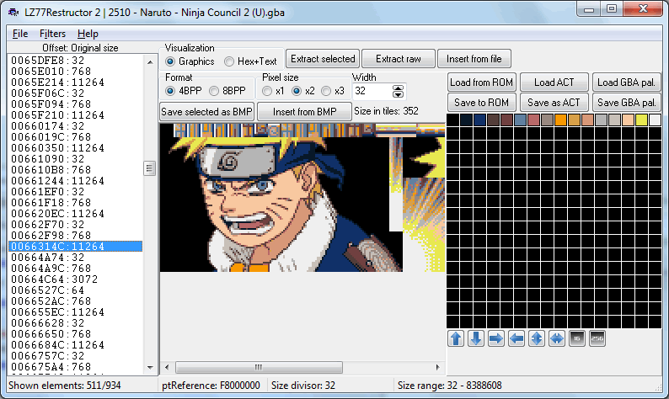Click the image scroll left arrow
Image resolution: width=669 pixels, height=399 pixels.
(x=167, y=367)
